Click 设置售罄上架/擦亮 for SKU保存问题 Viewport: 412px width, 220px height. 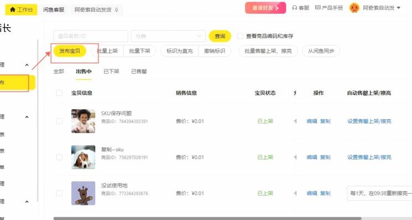369,121
